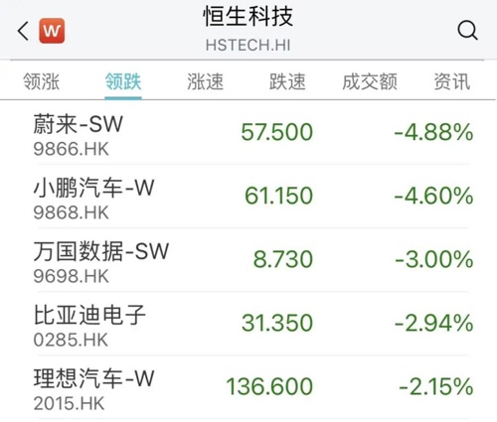Viewport: 497px width, 422px height.
Task: Select the 领跌 tab
Action: (x=123, y=81)
